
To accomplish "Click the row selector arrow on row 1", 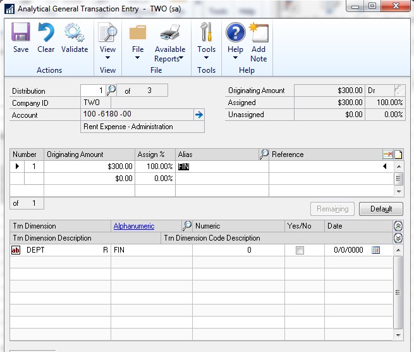I will coord(17,167).
